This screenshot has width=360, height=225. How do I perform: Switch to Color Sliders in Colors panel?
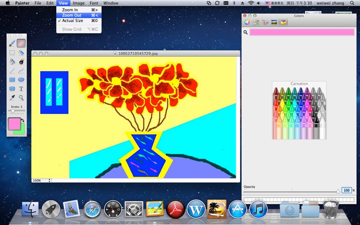256,22
